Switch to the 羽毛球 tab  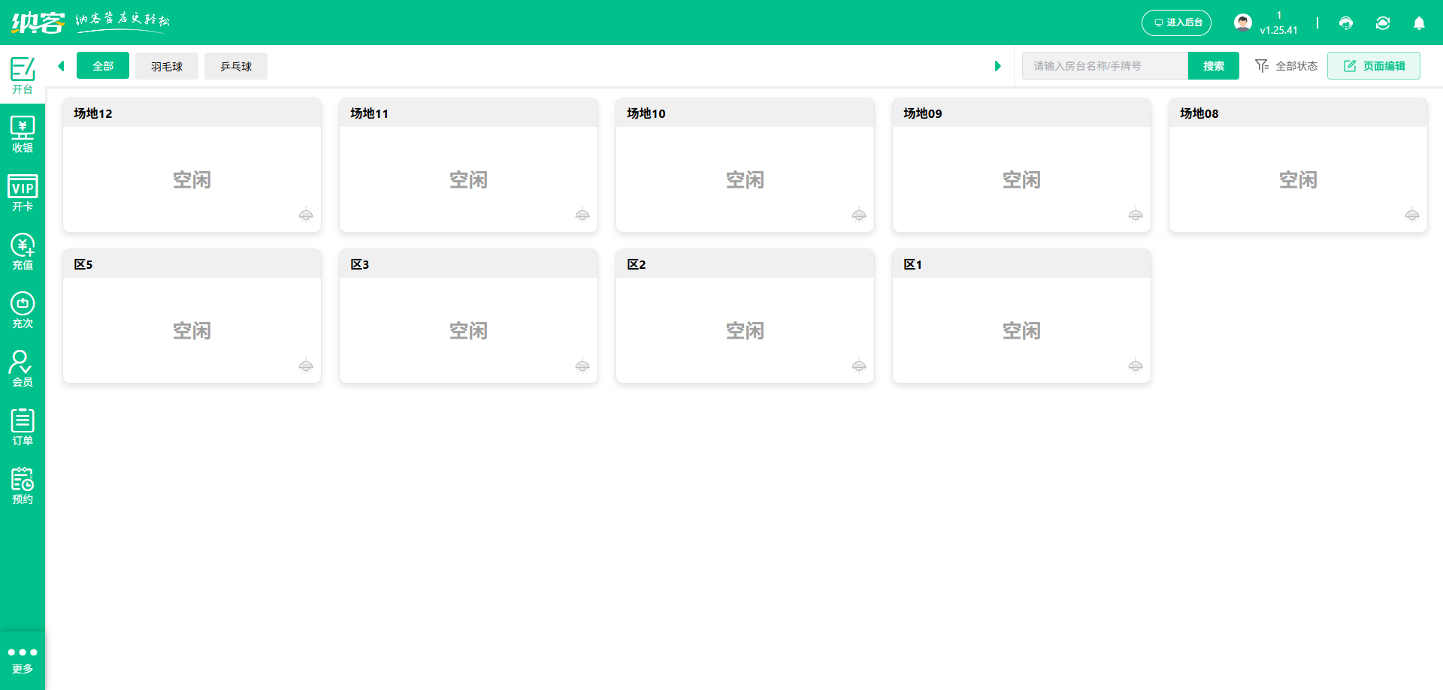pos(167,66)
